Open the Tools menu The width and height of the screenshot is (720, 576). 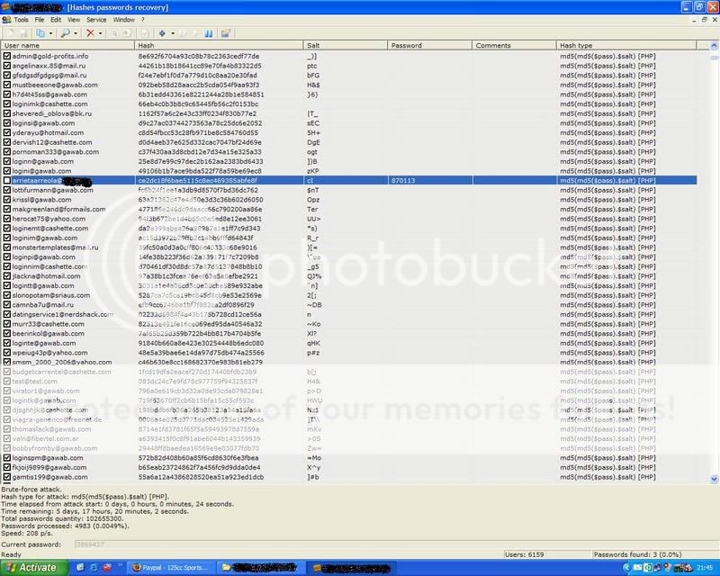(21, 20)
